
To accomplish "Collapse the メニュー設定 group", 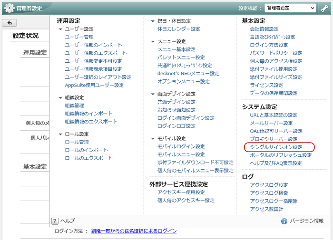I will pos(153,42).
